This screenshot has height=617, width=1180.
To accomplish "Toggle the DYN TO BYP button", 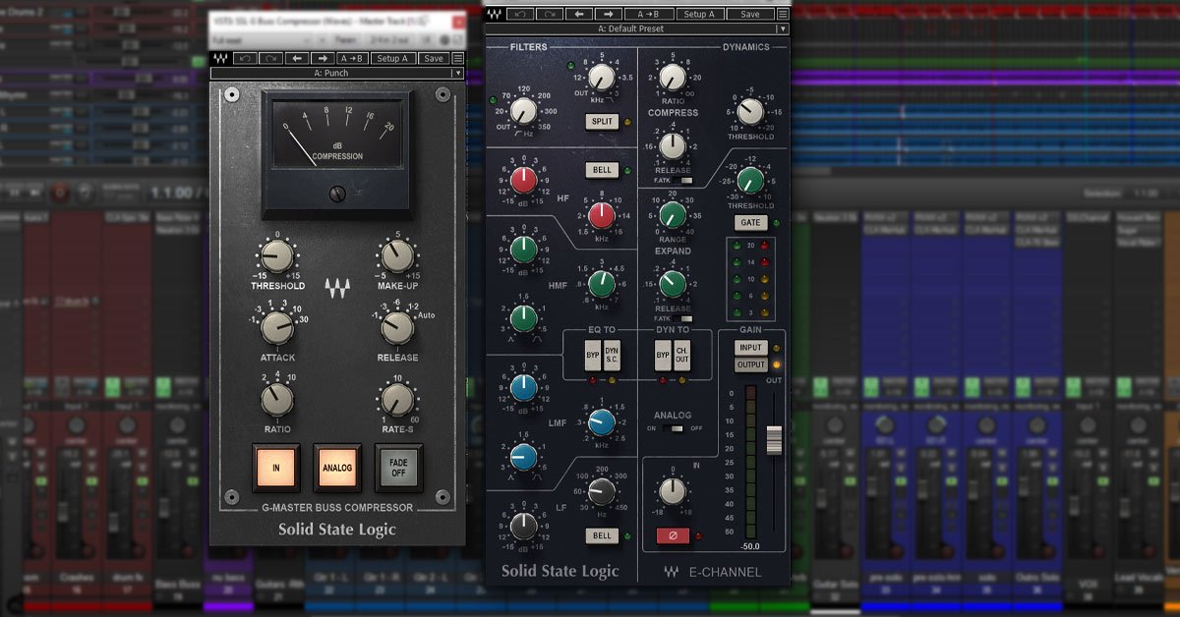I will [663, 356].
